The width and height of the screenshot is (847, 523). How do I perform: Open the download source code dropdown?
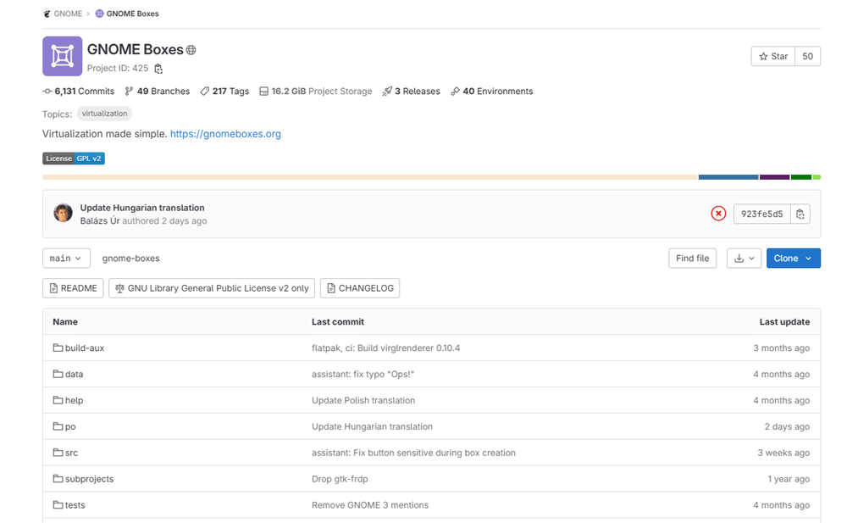(744, 258)
